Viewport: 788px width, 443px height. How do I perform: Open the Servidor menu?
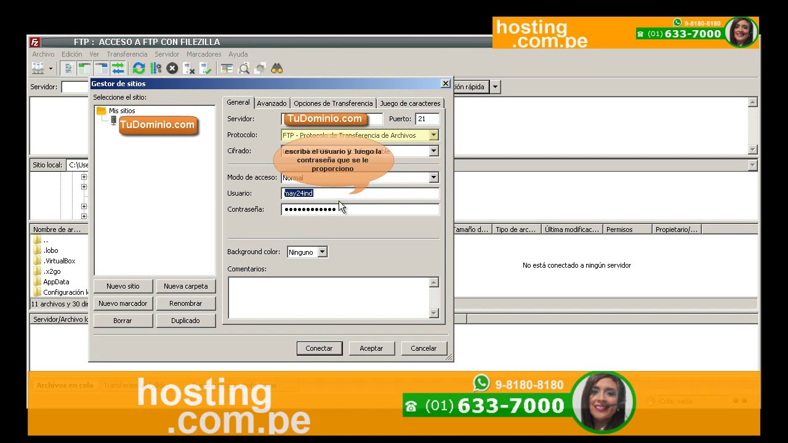167,54
